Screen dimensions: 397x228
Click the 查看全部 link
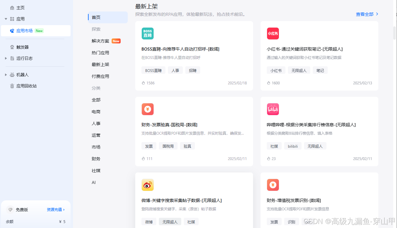click(365, 14)
